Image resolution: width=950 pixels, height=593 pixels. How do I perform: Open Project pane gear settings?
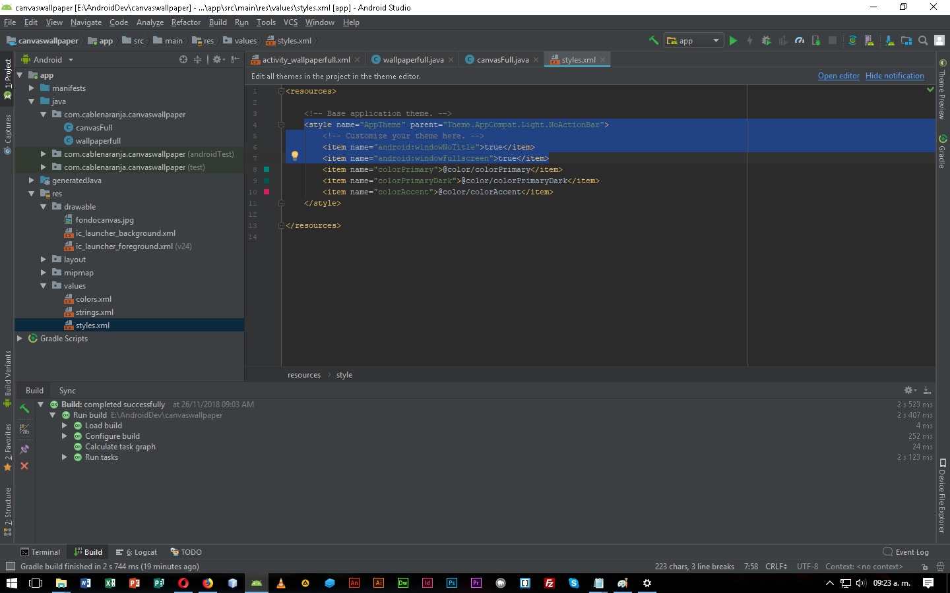pyautogui.click(x=218, y=59)
